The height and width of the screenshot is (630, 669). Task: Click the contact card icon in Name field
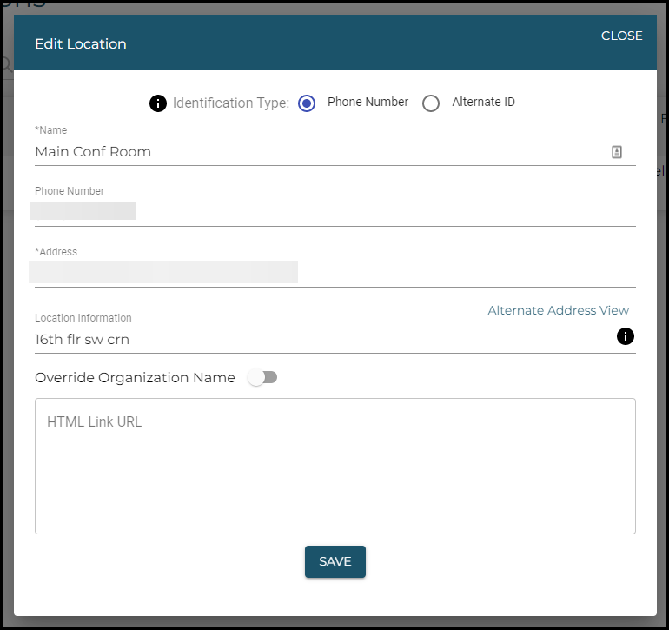(x=617, y=152)
